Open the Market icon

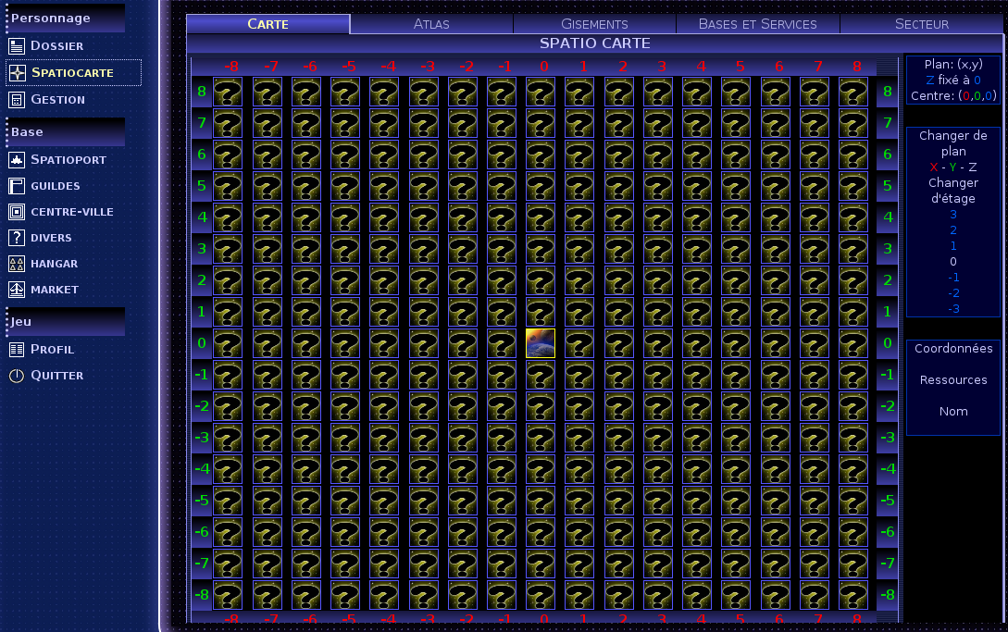16,290
